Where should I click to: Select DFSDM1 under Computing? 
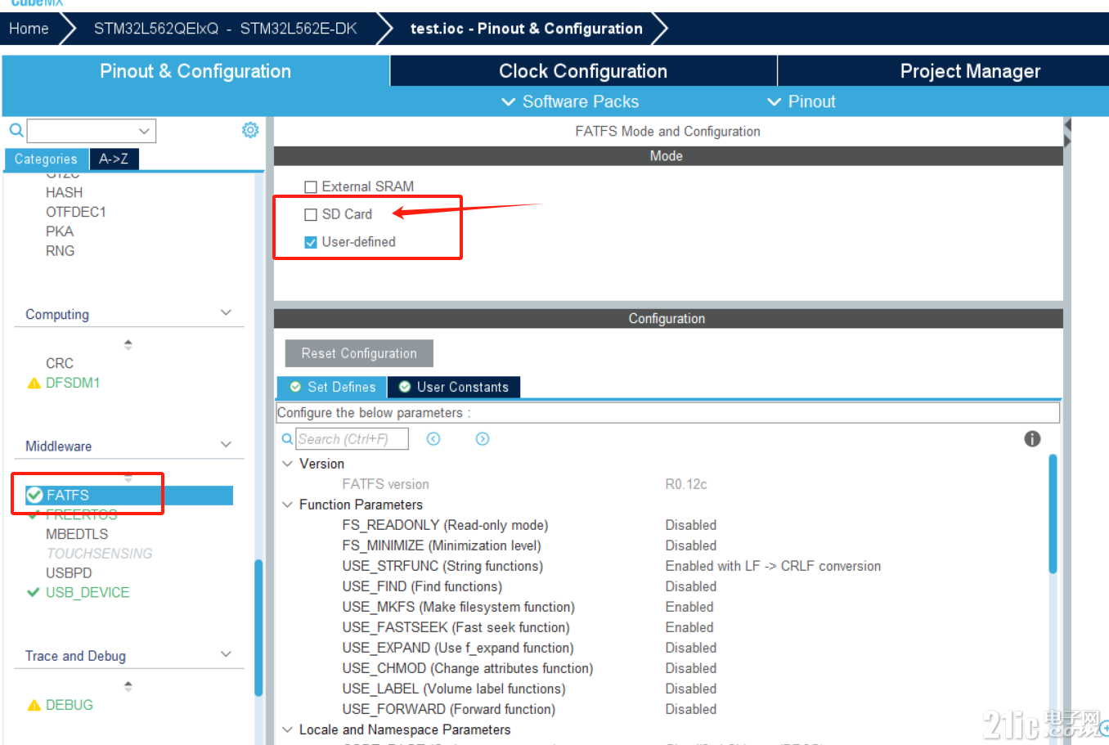pos(73,383)
